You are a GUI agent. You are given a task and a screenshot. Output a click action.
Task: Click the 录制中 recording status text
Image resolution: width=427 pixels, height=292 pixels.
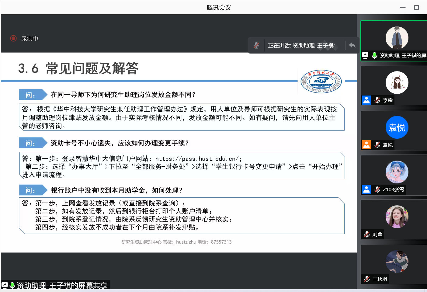pyautogui.click(x=30, y=39)
